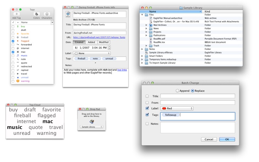This screenshot has width=259, height=162.
Task: Click the Drop Pad library box icon
Action: (x=92, y=122)
